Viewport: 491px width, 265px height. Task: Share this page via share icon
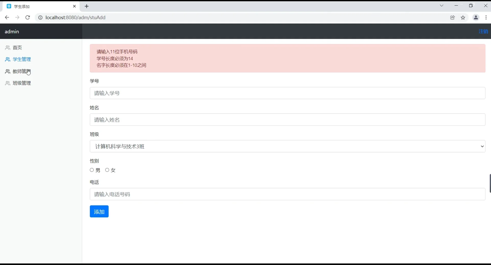tap(452, 17)
